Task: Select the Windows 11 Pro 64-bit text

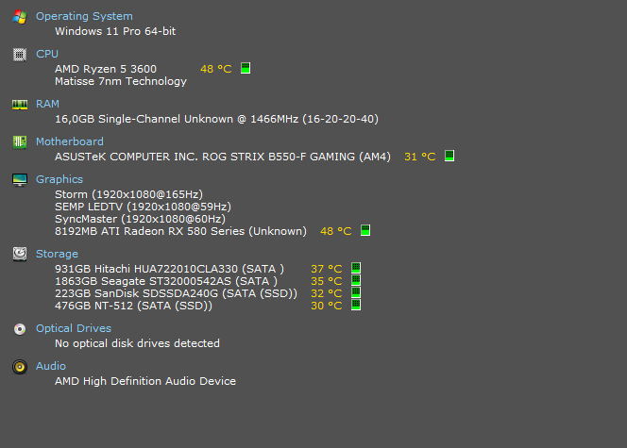Action: point(115,31)
